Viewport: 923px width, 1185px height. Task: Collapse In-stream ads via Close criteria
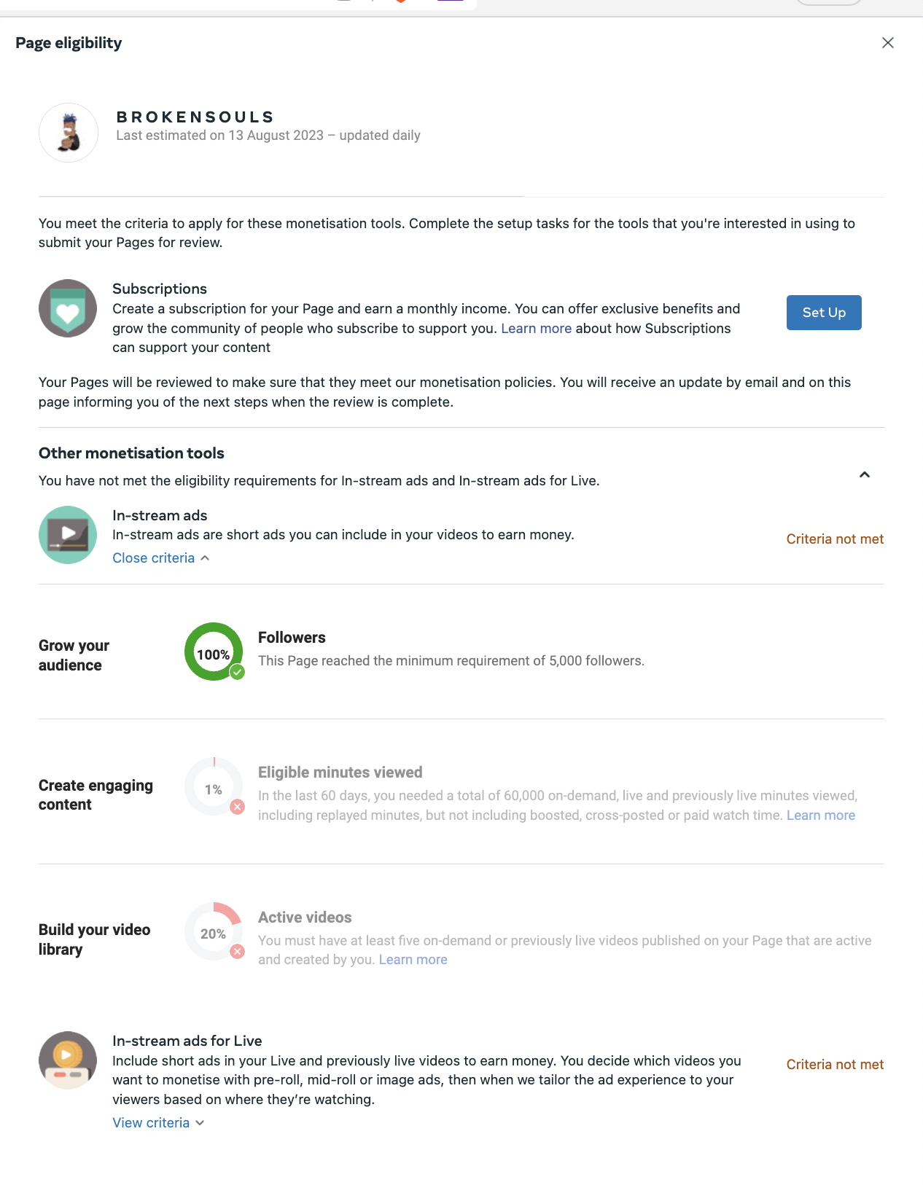pyautogui.click(x=161, y=558)
